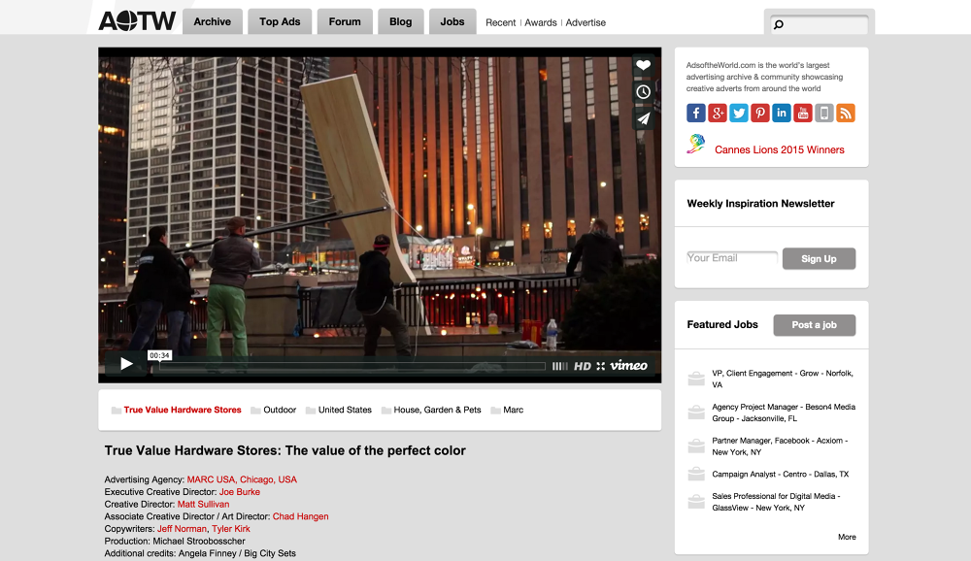
Task: Open Agency Project Manager Beson4 job
Action: point(784,412)
